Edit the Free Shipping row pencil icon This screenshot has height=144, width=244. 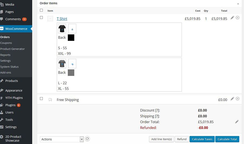pyautogui.click(x=232, y=99)
